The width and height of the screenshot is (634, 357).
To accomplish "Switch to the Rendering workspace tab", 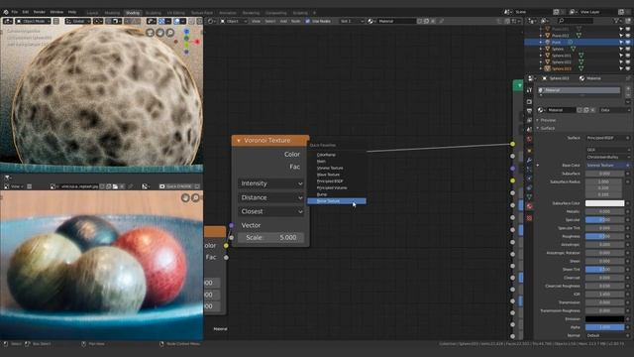I will [251, 13].
